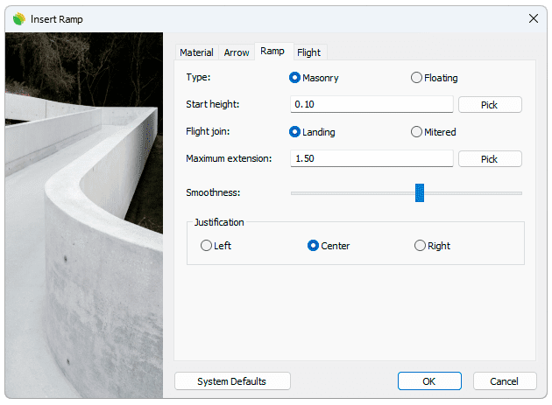Set justification to Right
This screenshot has width=552, height=405.
420,246
